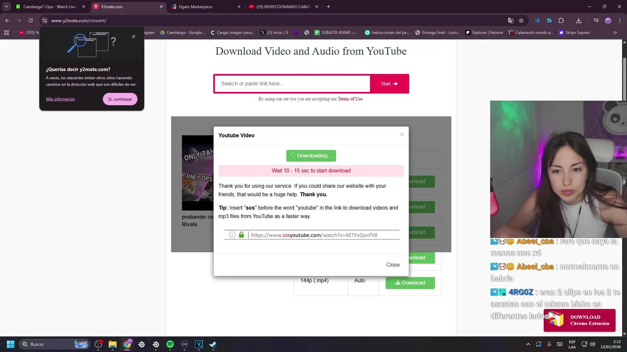Click the 'Wait 10 - 15 sec' notice
The image size is (627, 352).
[x=311, y=171]
